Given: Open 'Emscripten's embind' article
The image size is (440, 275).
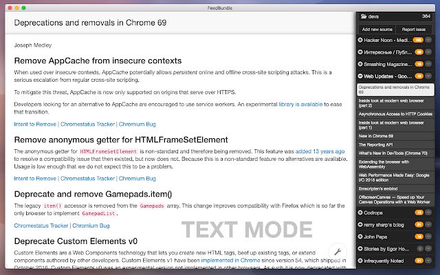Looking at the screenshot, I should tap(395, 188).
